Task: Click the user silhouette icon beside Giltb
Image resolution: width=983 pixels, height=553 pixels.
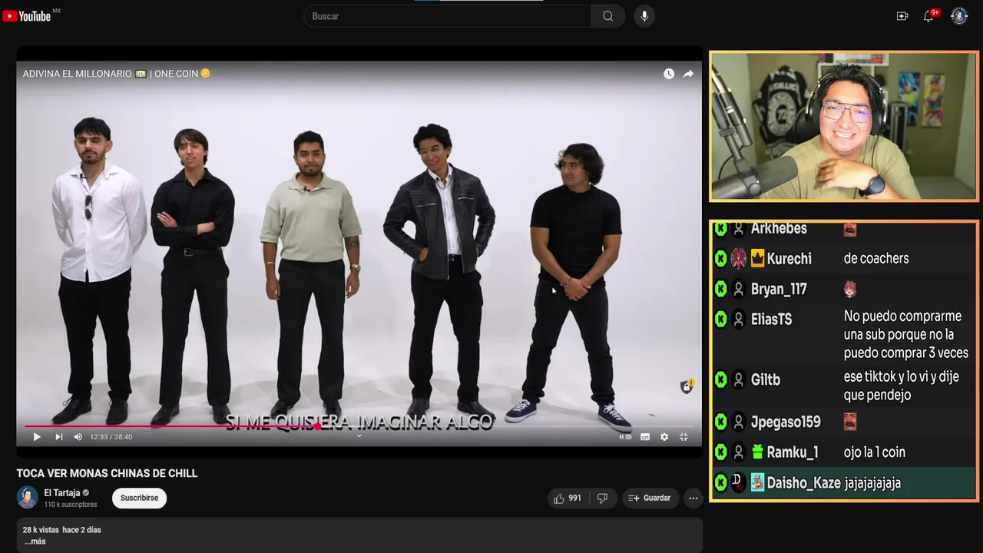Action: pos(739,379)
